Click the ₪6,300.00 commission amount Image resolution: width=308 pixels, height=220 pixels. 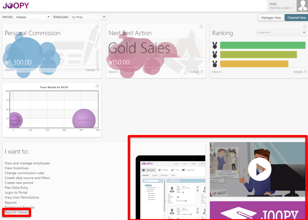(18, 62)
